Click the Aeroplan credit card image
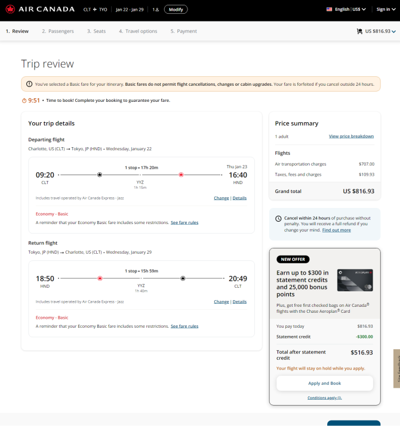 click(x=355, y=281)
